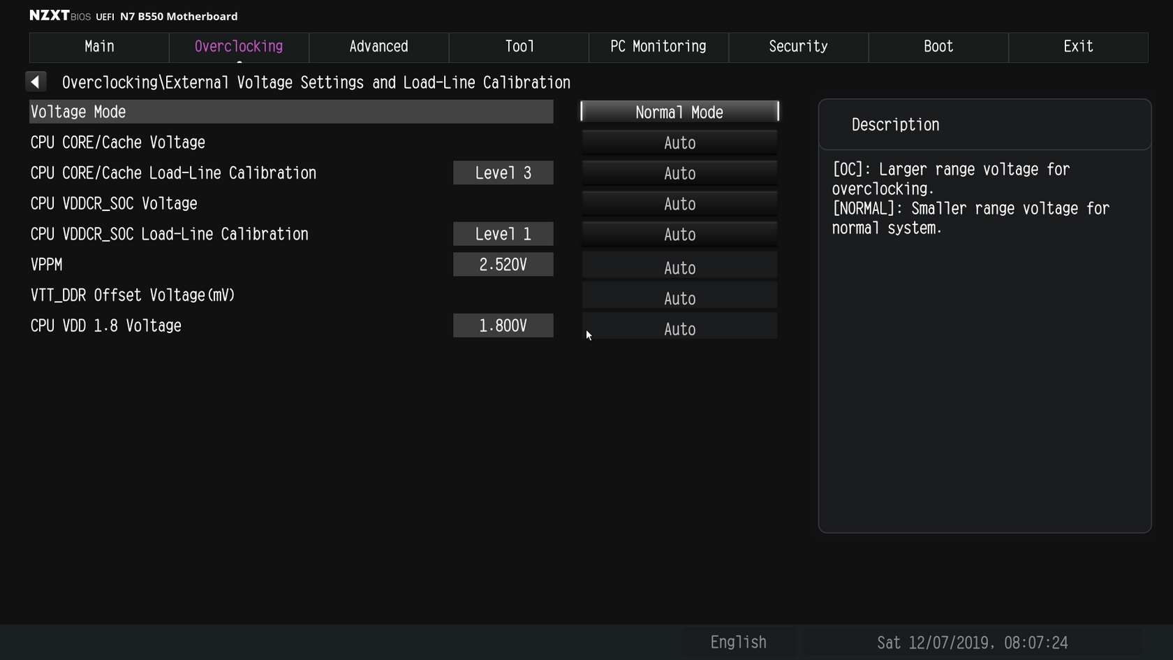Viewport: 1173px width, 660px height.
Task: Click the 2.520V current value box
Action: [503, 265]
